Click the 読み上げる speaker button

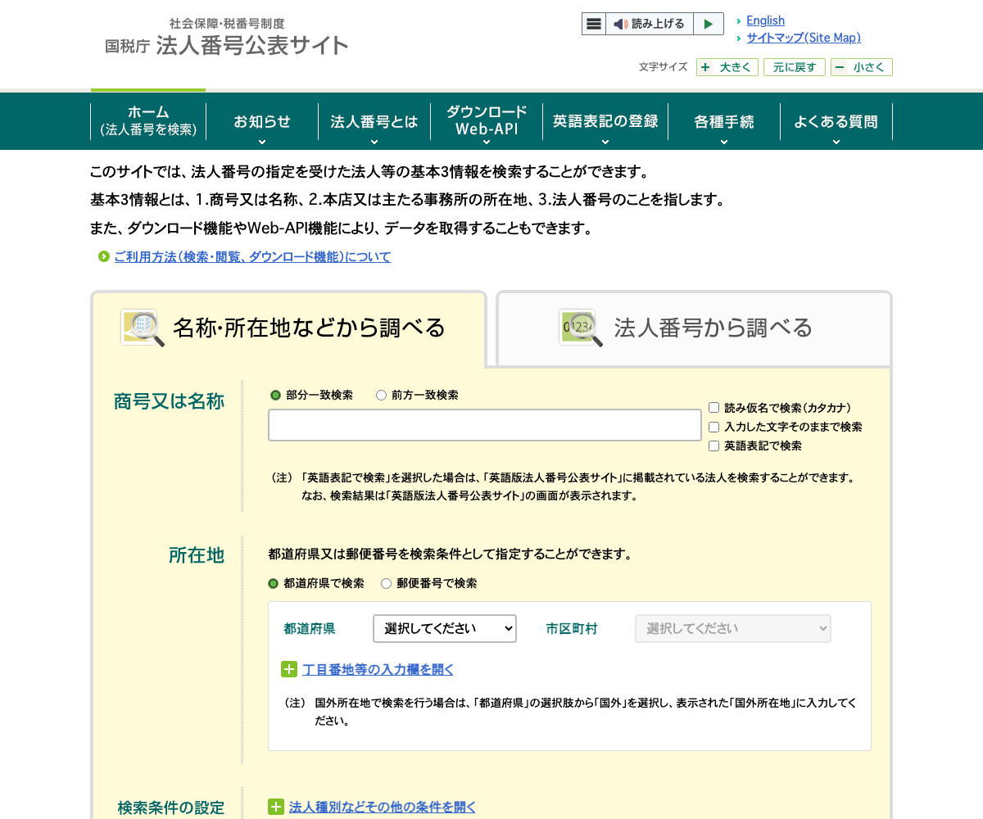650,24
